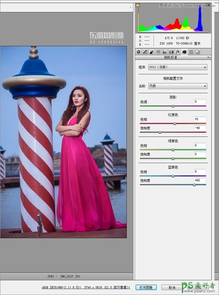Open the 名称 内嵌 profile dropdown
Screen dimensions: 219x295
(178, 86)
